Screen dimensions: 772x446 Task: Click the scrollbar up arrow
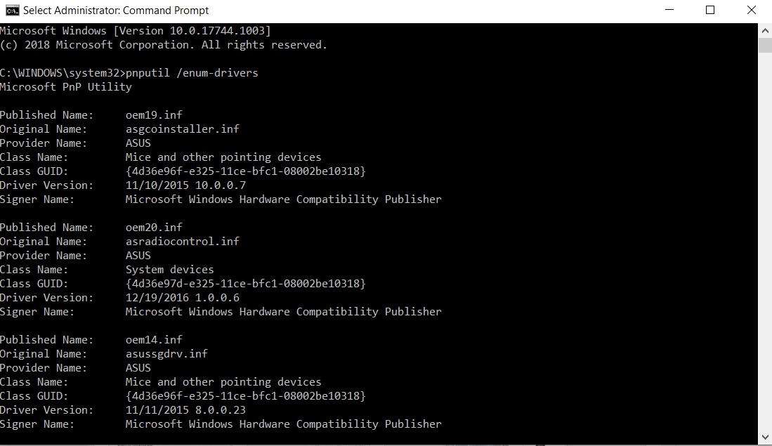[764, 30]
